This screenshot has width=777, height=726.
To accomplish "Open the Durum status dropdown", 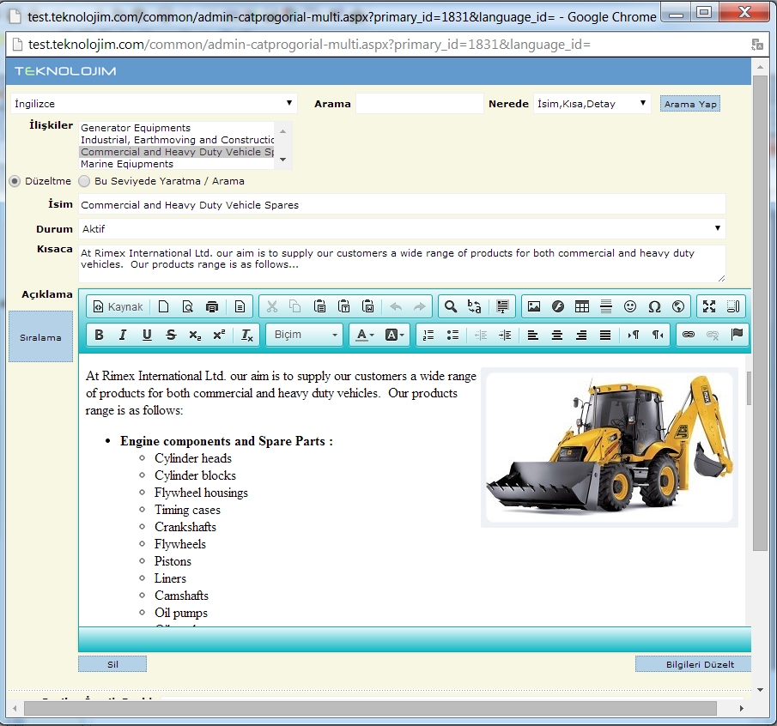I will (402, 229).
